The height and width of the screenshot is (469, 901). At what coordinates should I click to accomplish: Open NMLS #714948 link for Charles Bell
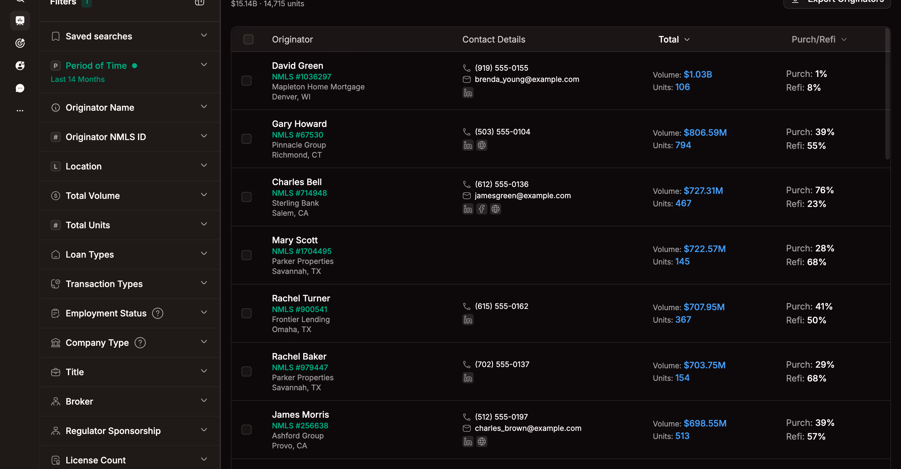tap(299, 193)
